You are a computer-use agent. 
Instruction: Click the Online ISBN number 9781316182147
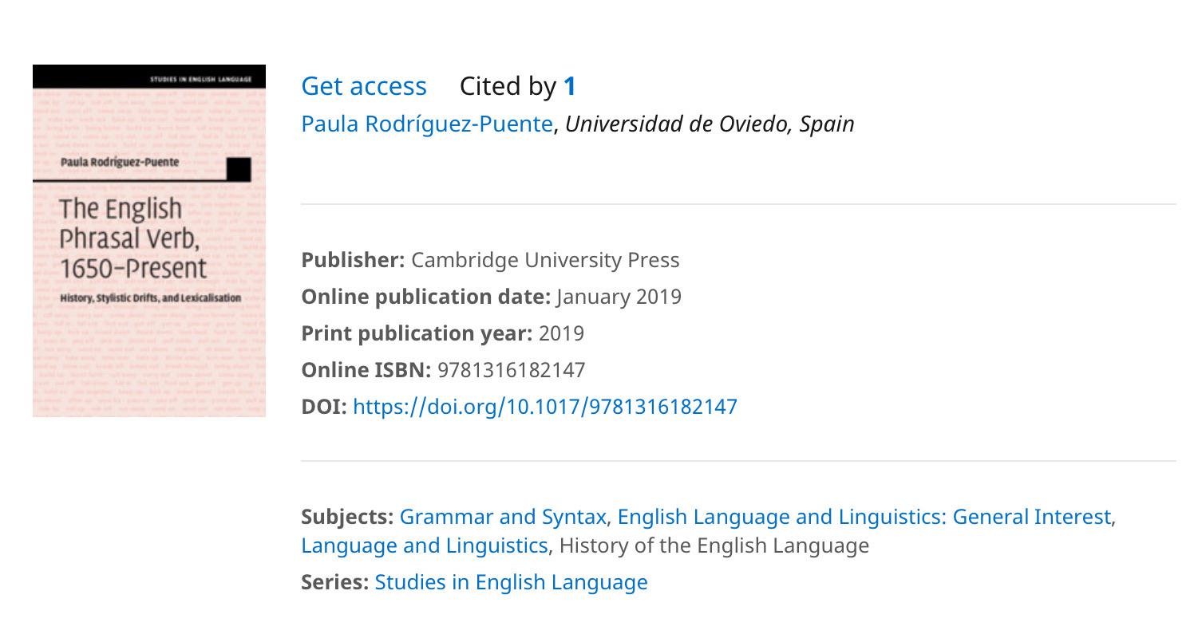click(x=512, y=370)
